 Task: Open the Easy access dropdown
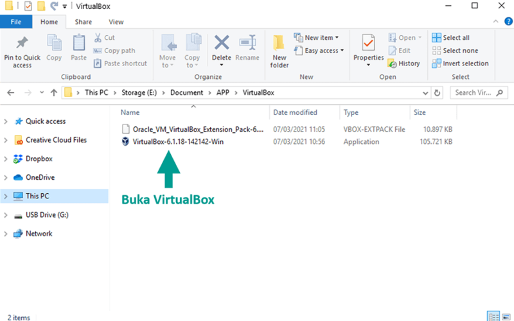pos(319,51)
